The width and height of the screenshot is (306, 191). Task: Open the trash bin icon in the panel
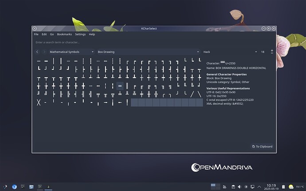pyautogui.click(x=283, y=187)
